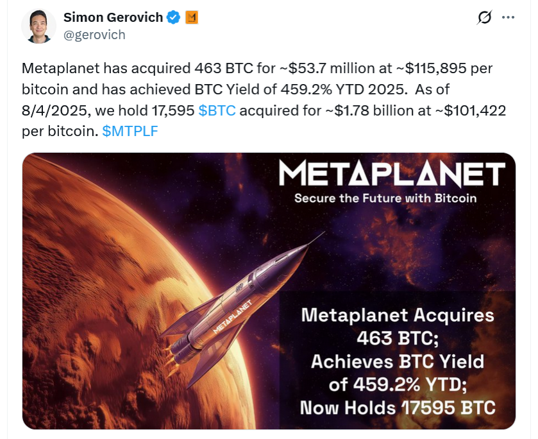Viewport: 538px width, 439px height.
Task: Click the METAPLANET wordmark in the image
Action: pyautogui.click(x=392, y=175)
